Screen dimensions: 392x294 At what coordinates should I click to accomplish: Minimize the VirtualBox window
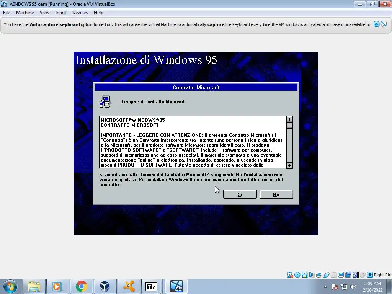pyautogui.click(x=360, y=4)
